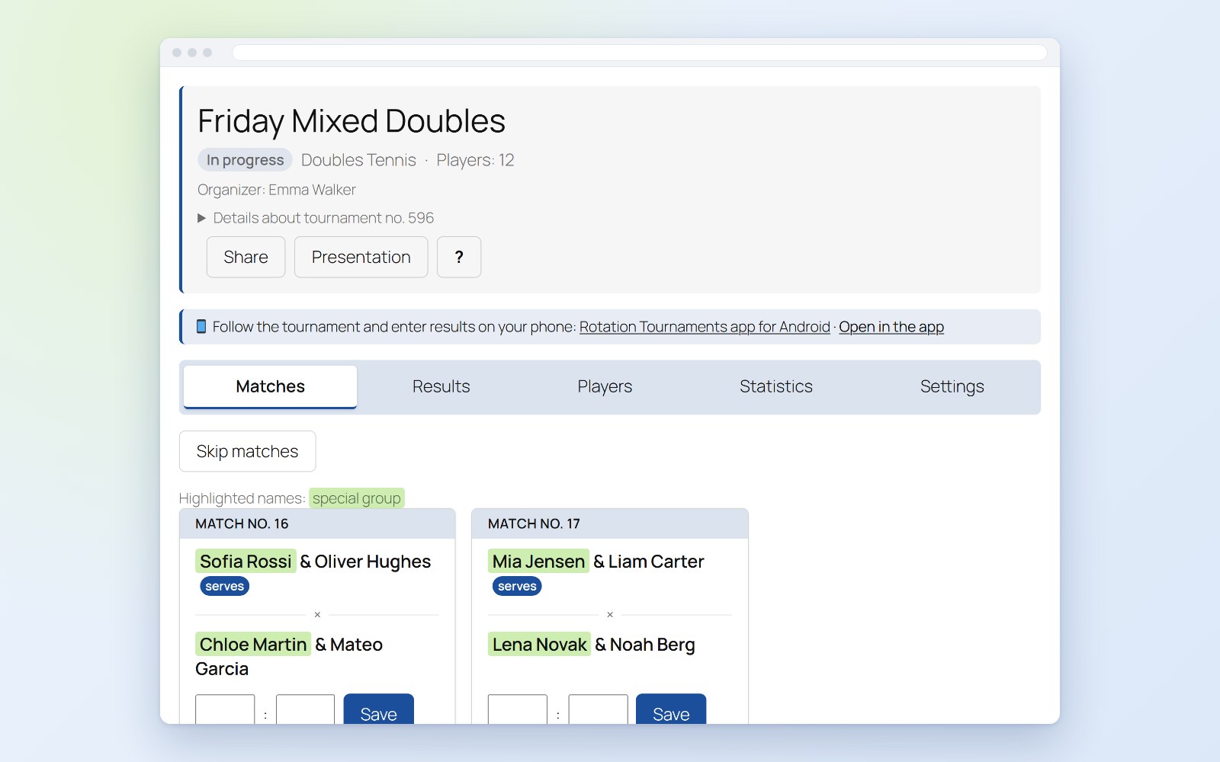Viewport: 1220px width, 762px height.
Task: Click the Skip matches button
Action: tap(247, 451)
